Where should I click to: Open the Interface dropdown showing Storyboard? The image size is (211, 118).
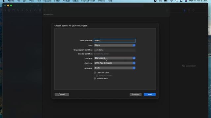pos(115,58)
